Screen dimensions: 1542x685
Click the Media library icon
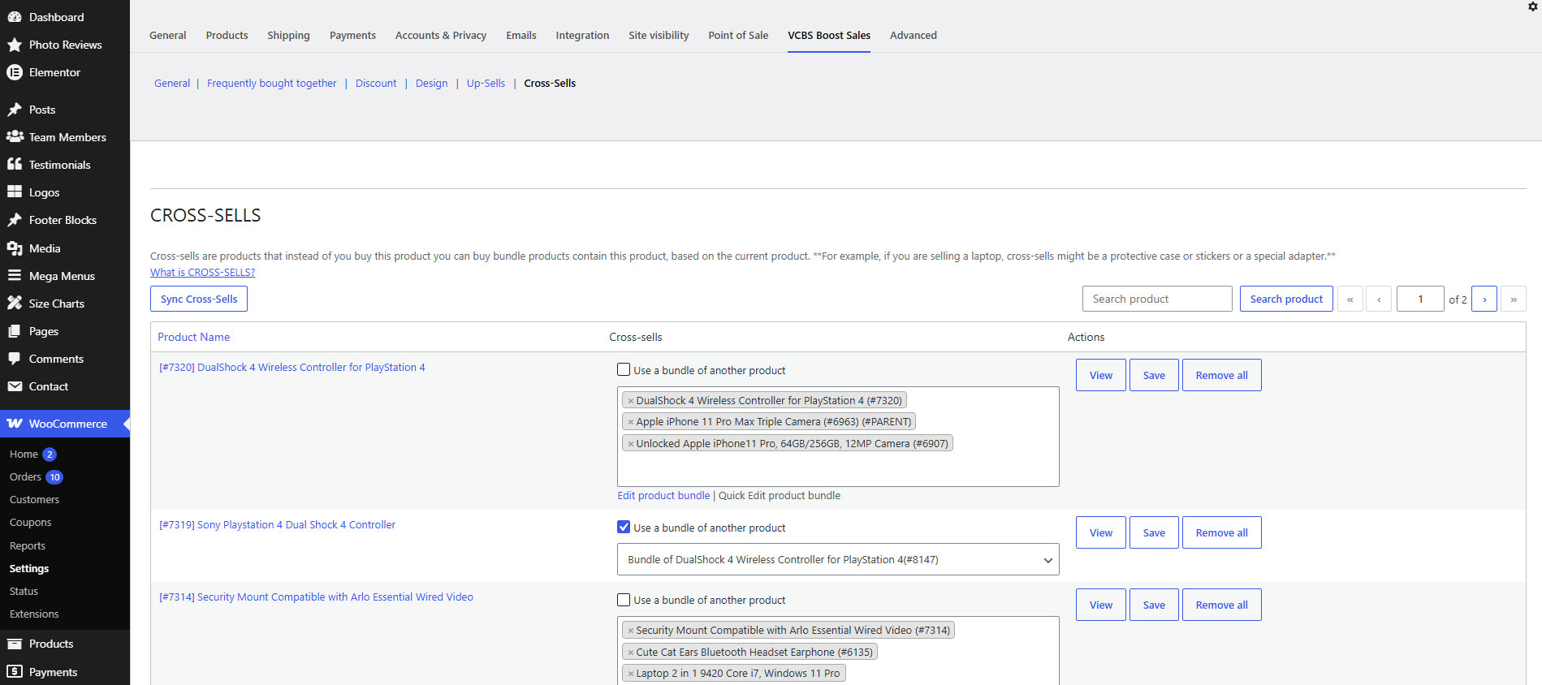(x=15, y=248)
